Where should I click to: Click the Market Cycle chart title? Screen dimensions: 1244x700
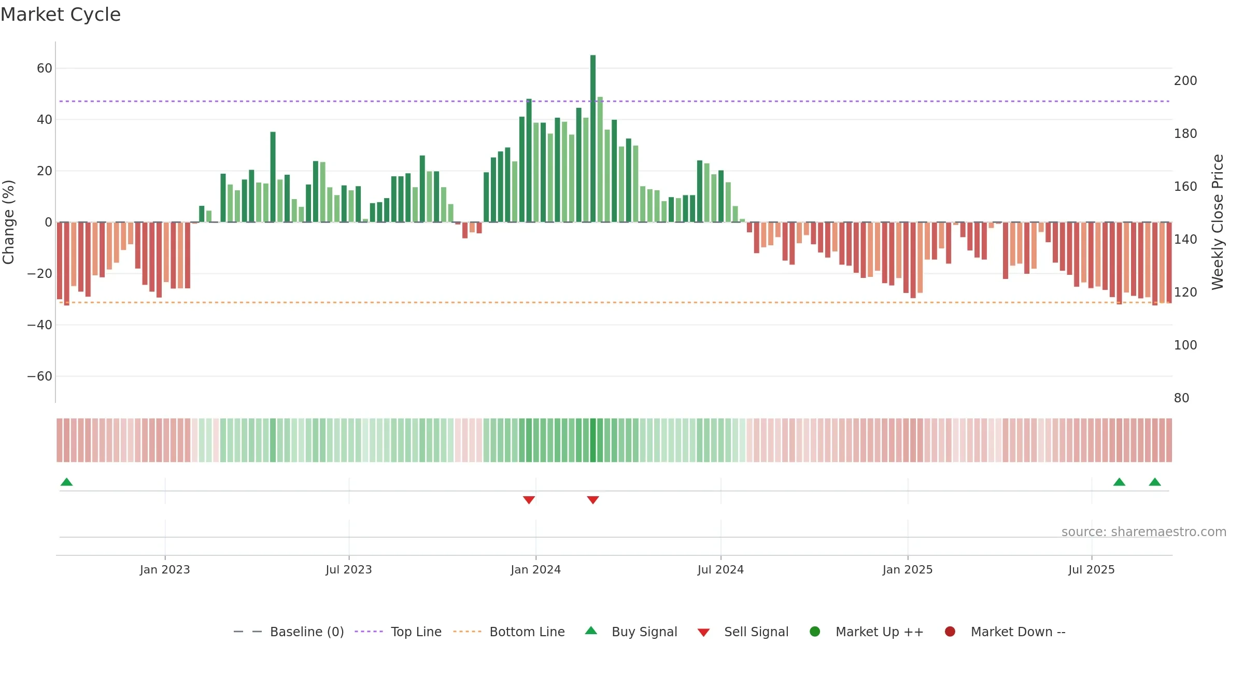pos(61,15)
